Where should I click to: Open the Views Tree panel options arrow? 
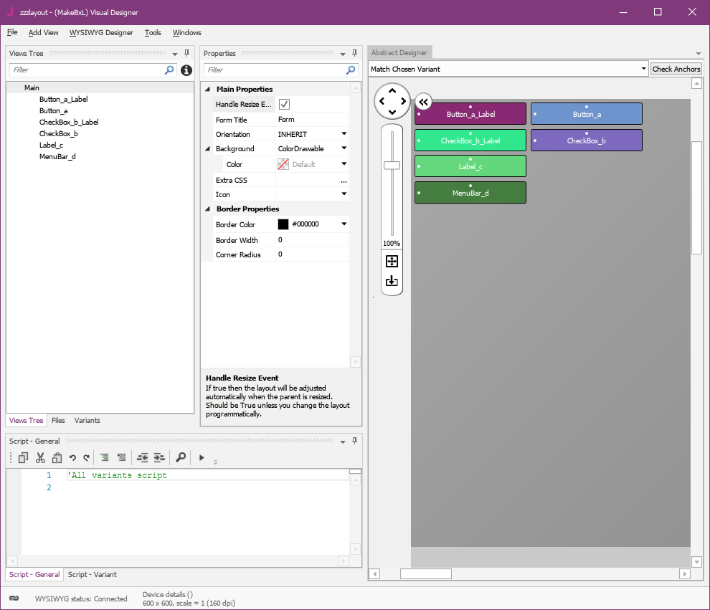coord(175,54)
